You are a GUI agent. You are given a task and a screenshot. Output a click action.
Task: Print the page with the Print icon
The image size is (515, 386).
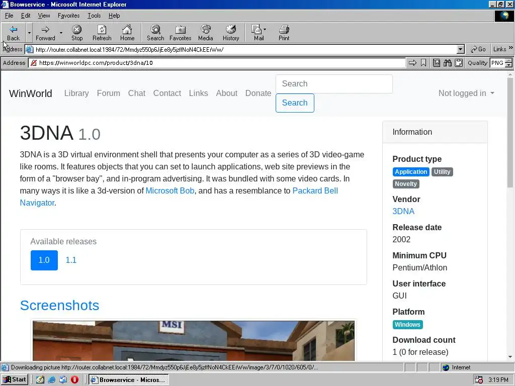pyautogui.click(x=284, y=33)
